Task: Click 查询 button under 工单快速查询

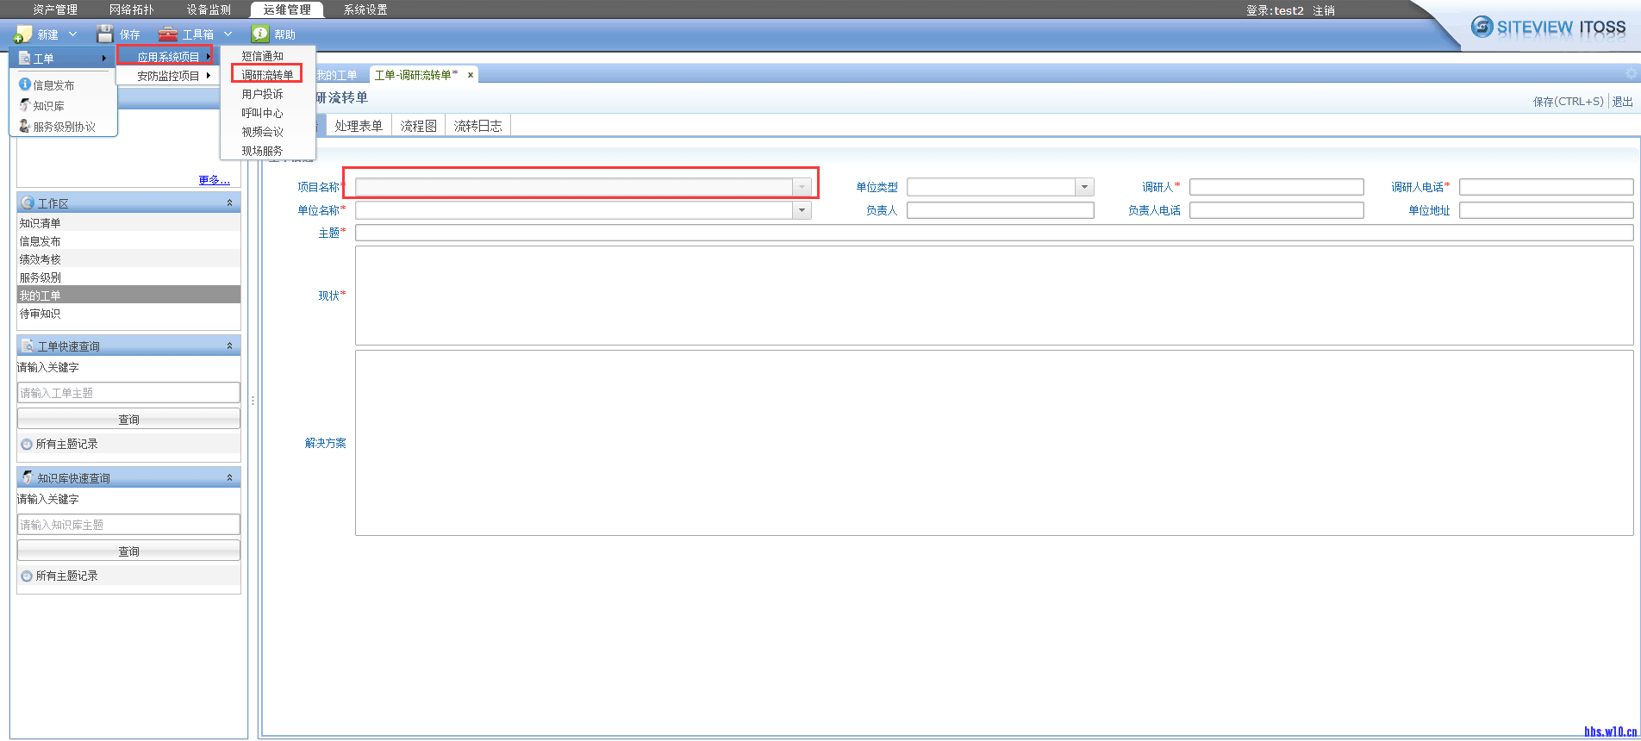Action: tap(128, 420)
